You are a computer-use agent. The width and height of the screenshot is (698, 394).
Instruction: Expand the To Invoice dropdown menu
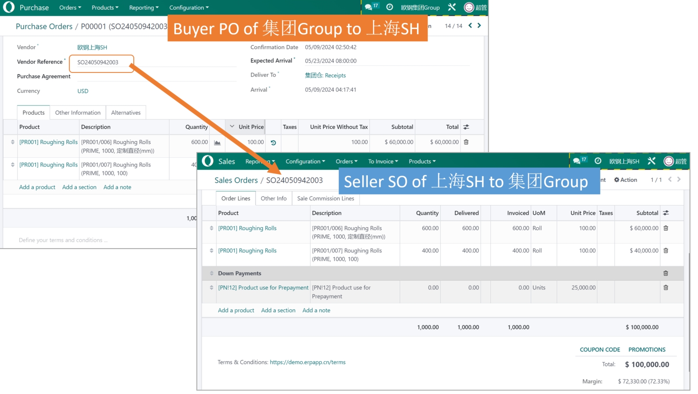[x=383, y=162]
